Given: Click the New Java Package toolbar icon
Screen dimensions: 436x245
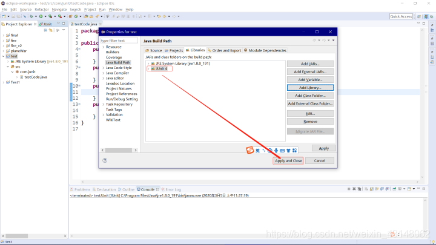Looking at the screenshot, I should pyautogui.click(x=70, y=16).
